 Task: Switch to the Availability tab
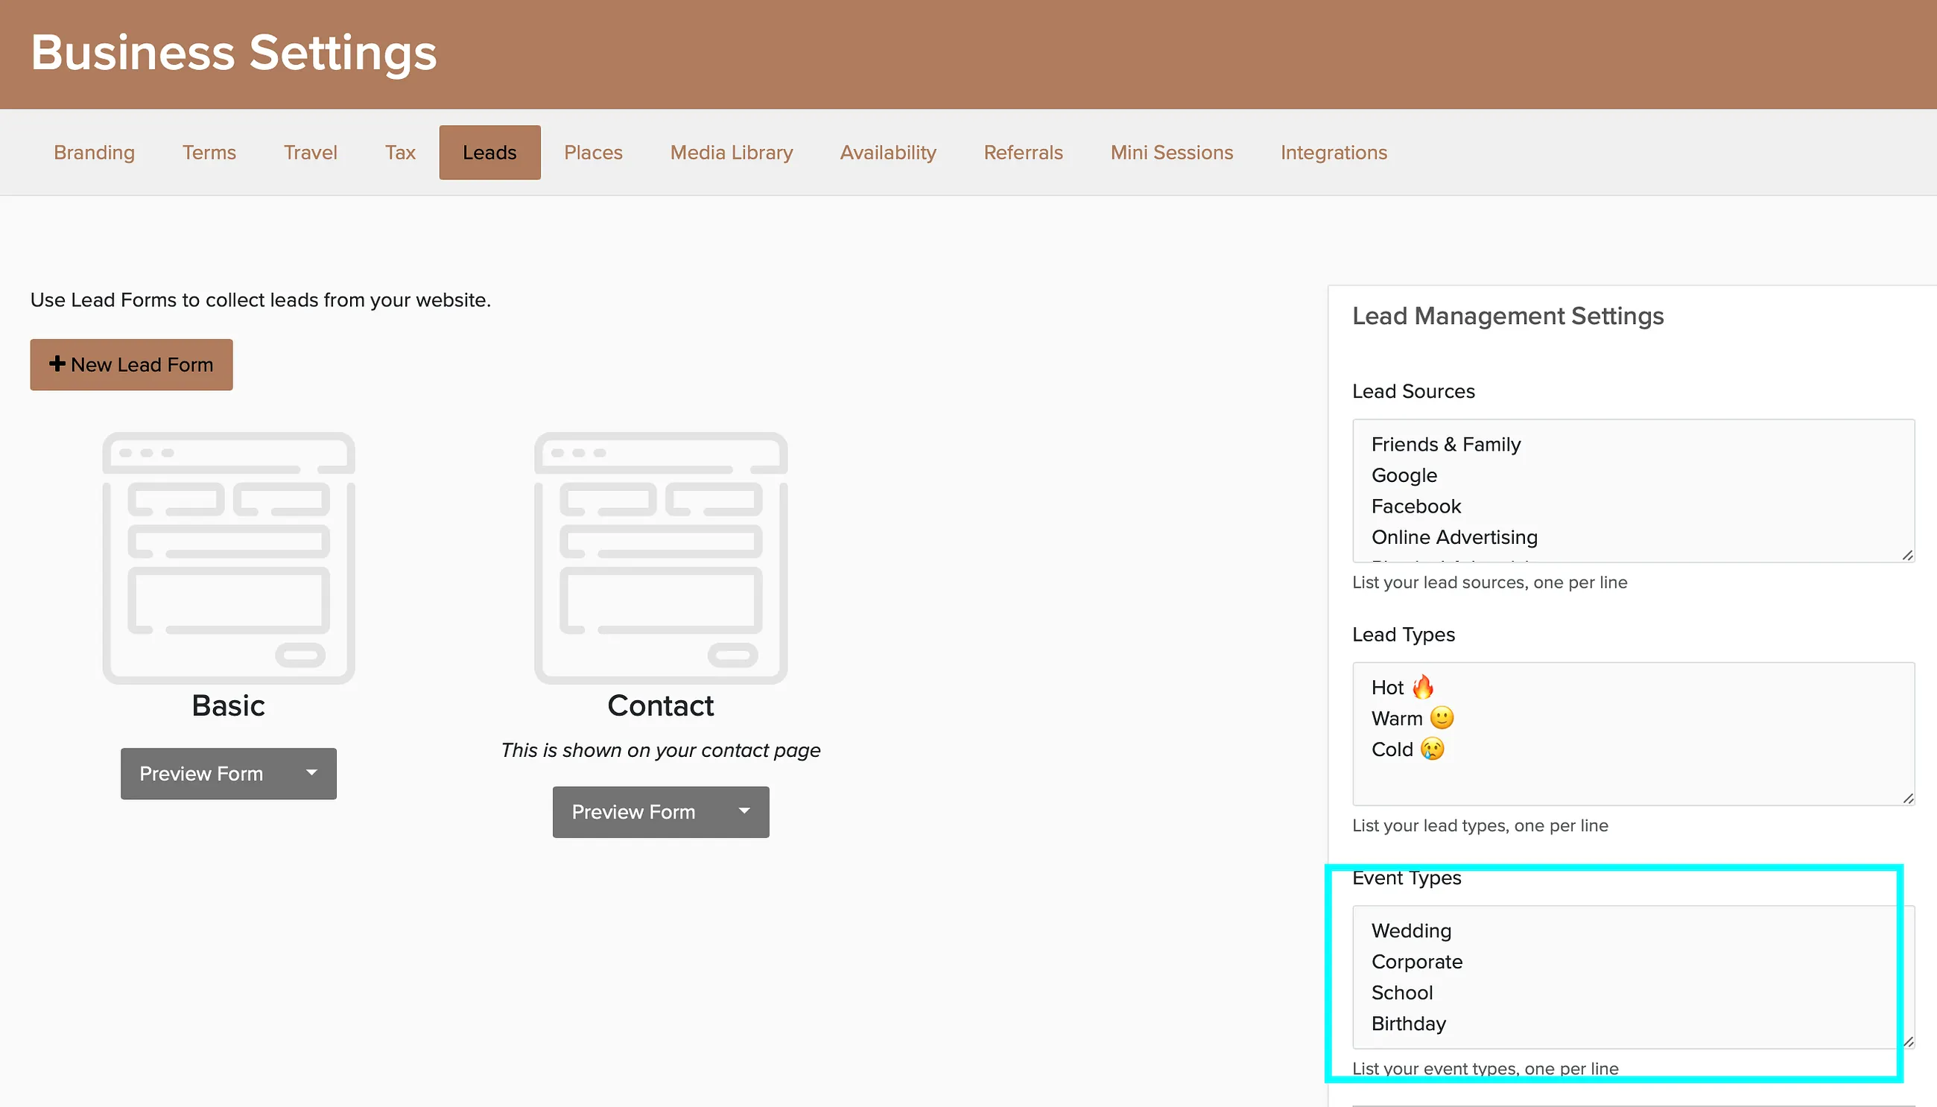888,152
